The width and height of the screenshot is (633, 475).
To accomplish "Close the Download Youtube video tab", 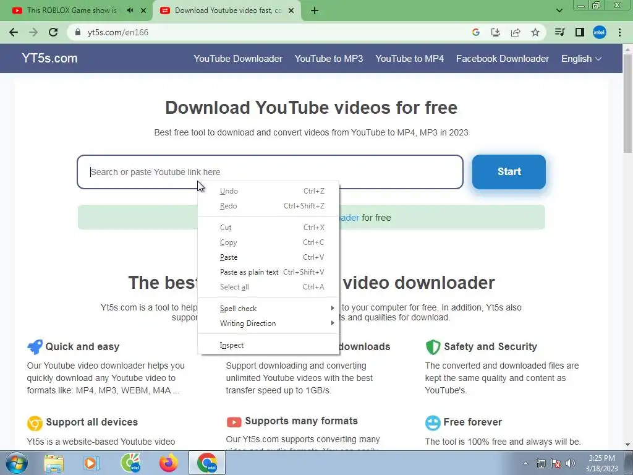I will point(291,11).
